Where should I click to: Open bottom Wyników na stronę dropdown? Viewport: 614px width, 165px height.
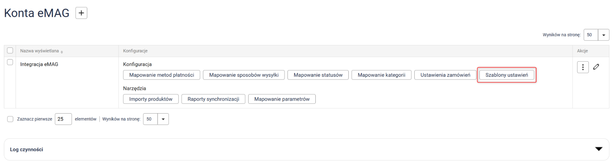(x=163, y=119)
